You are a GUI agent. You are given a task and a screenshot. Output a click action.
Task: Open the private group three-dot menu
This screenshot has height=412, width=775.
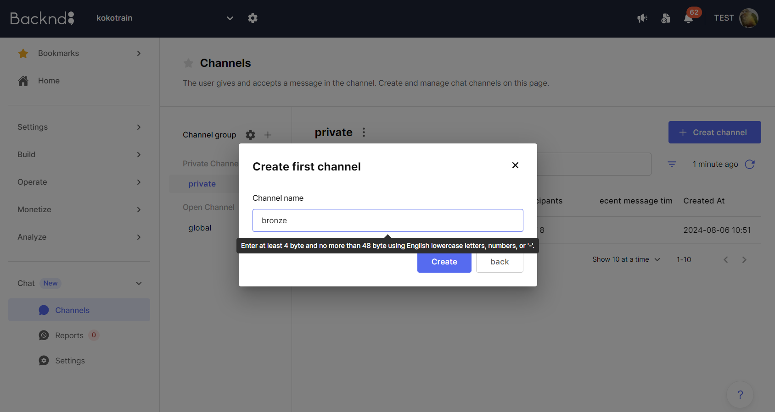click(364, 132)
